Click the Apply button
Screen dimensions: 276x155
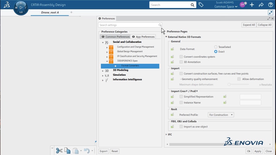[x=258, y=151]
